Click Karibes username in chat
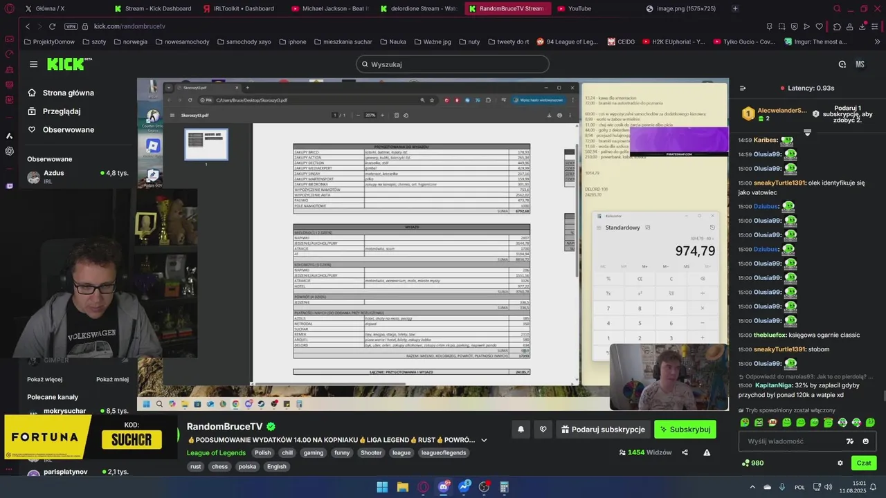Viewport: 886px width, 498px height. tap(766, 140)
